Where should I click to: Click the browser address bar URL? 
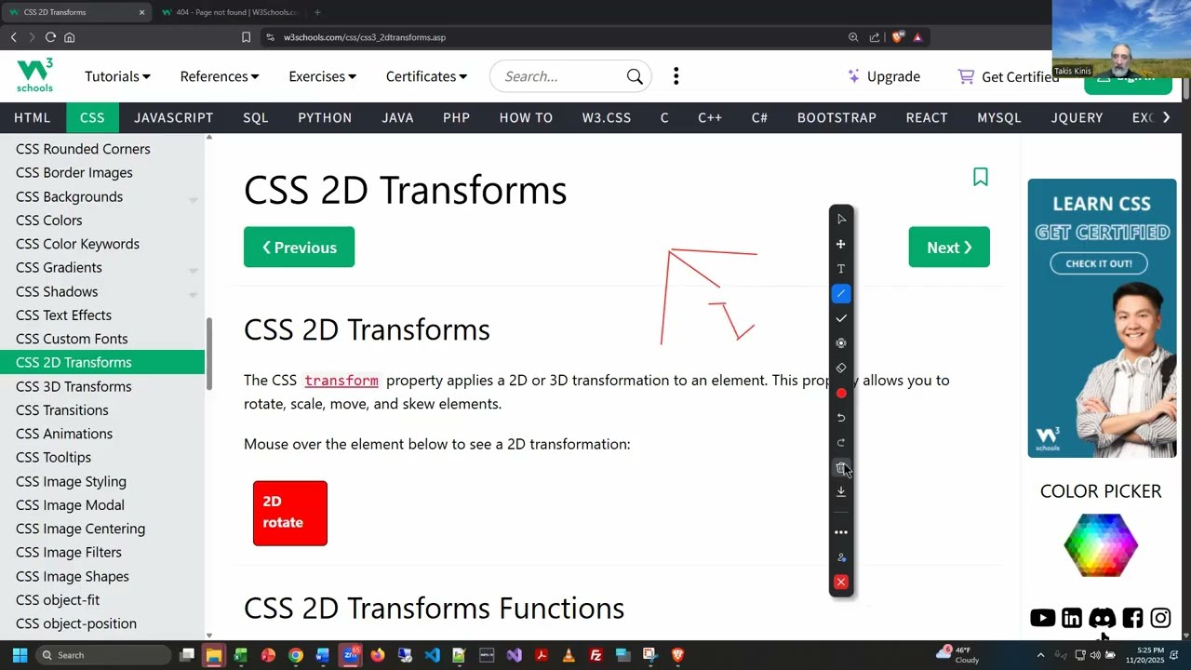click(x=365, y=37)
